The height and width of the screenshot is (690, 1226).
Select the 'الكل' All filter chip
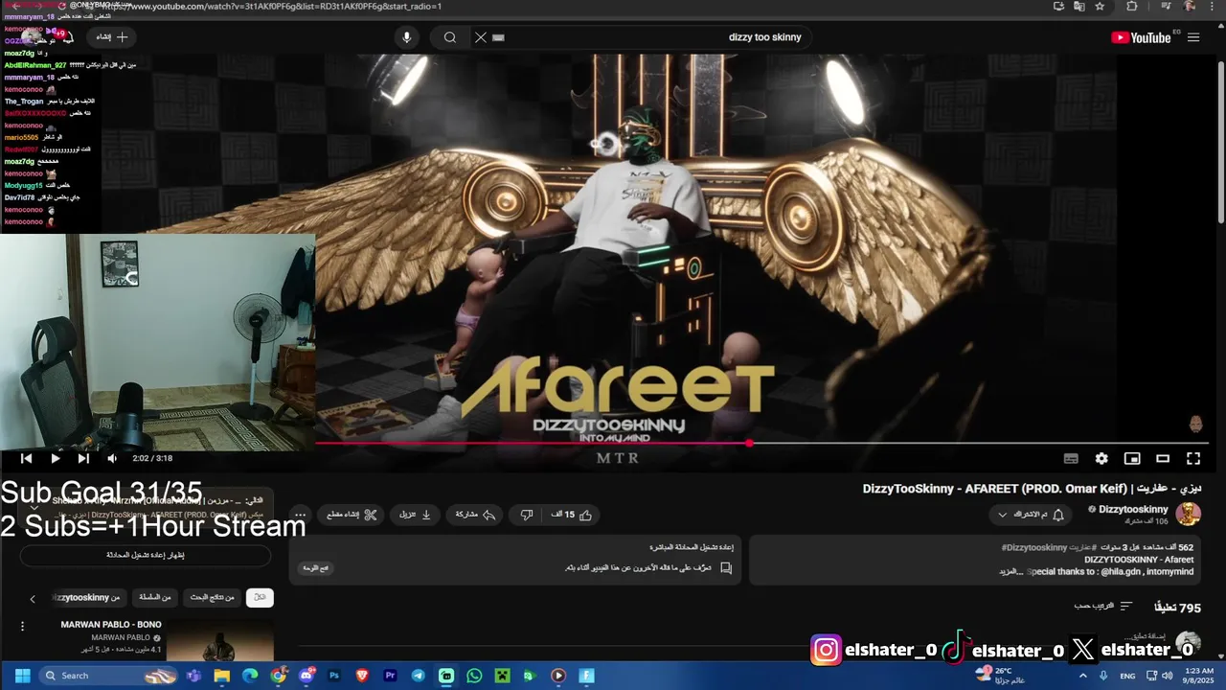[260, 597]
